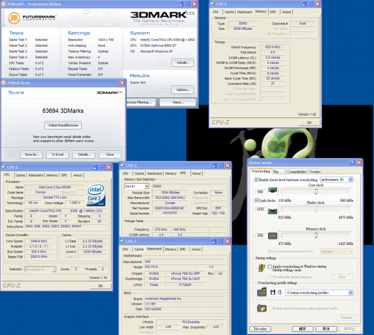Click the Defaults button in System tweaks

[347, 317]
